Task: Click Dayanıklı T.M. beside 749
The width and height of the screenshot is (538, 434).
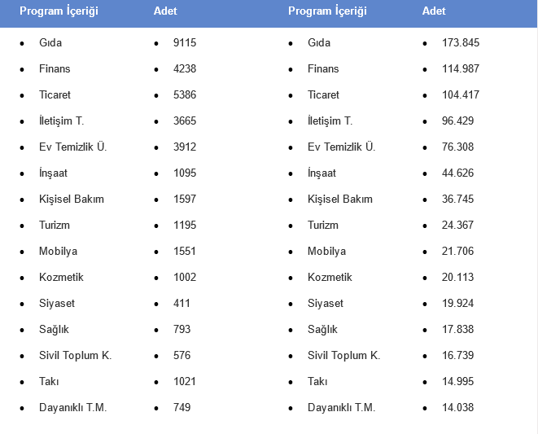Action: (72, 407)
